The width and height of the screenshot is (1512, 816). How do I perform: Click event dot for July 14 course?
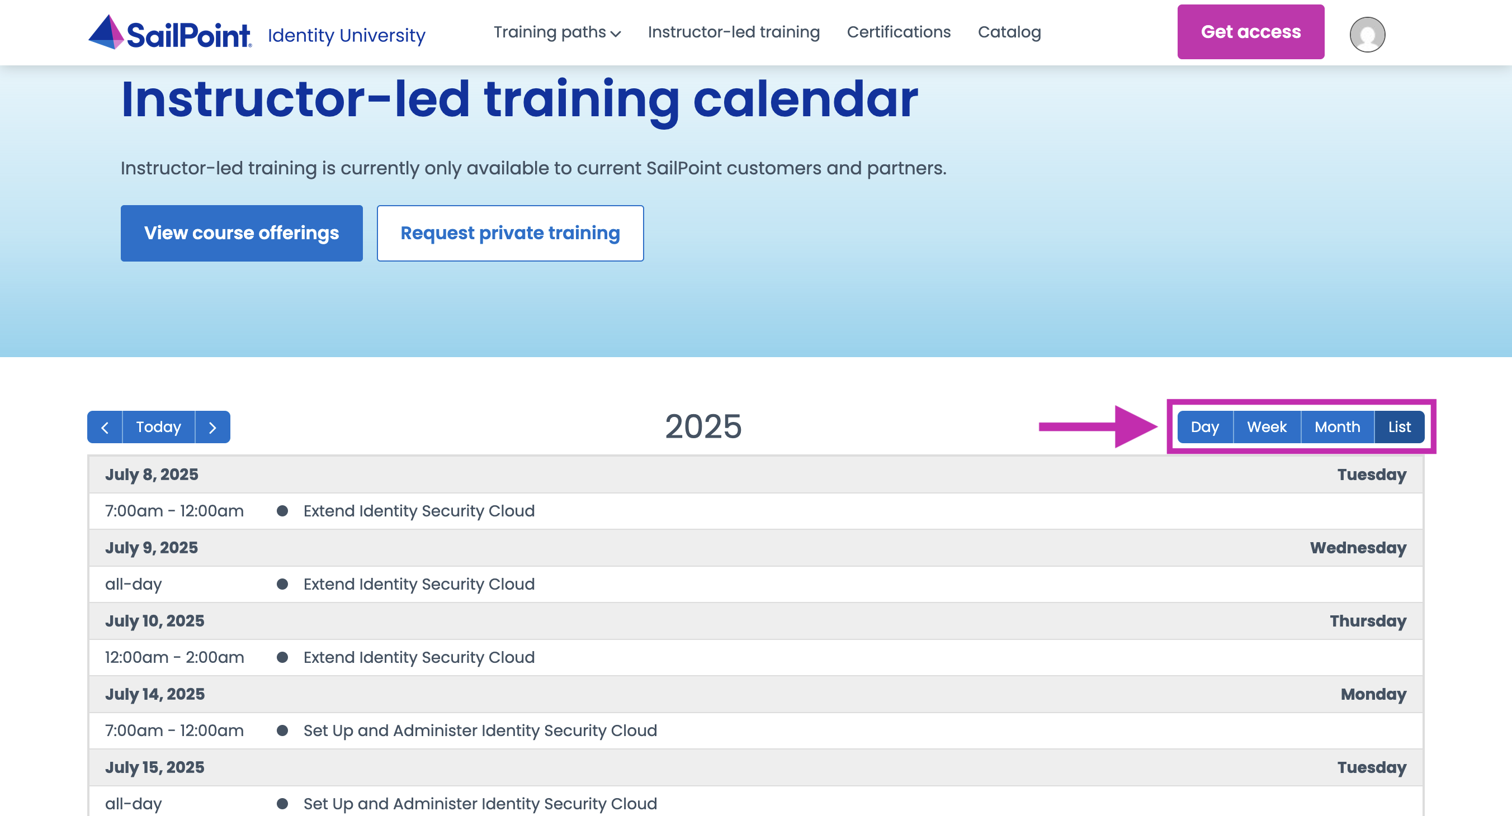[282, 730]
